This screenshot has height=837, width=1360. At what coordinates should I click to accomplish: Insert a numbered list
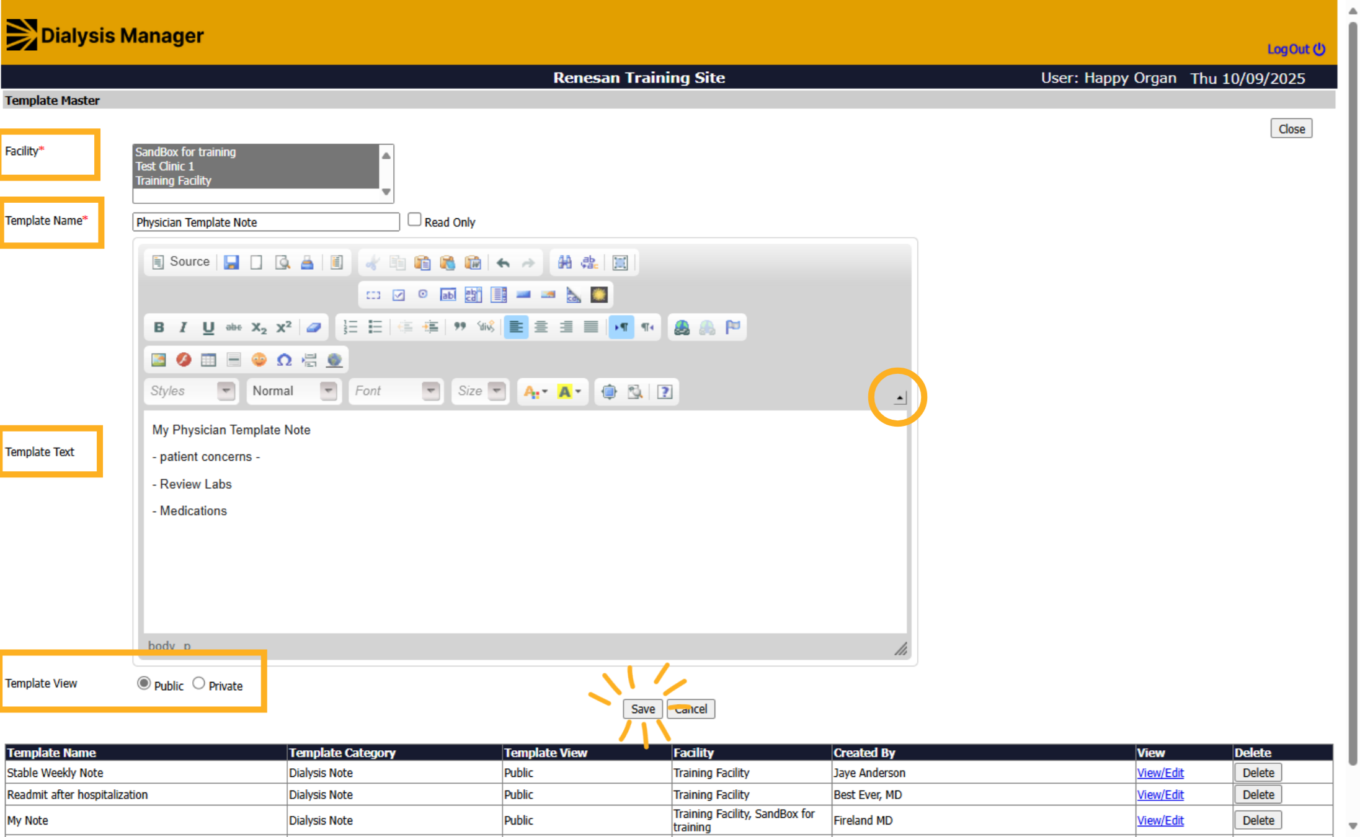[350, 327]
